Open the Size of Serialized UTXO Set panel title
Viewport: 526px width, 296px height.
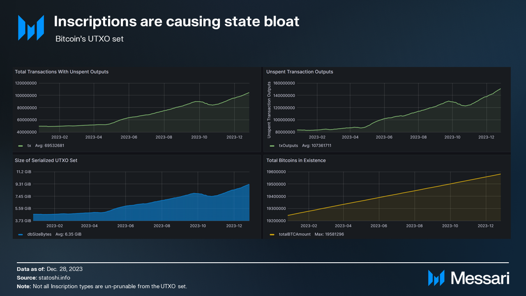[x=46, y=160]
